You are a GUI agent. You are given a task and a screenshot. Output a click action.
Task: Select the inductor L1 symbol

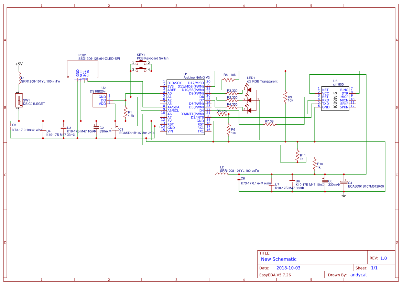[x=20, y=77]
